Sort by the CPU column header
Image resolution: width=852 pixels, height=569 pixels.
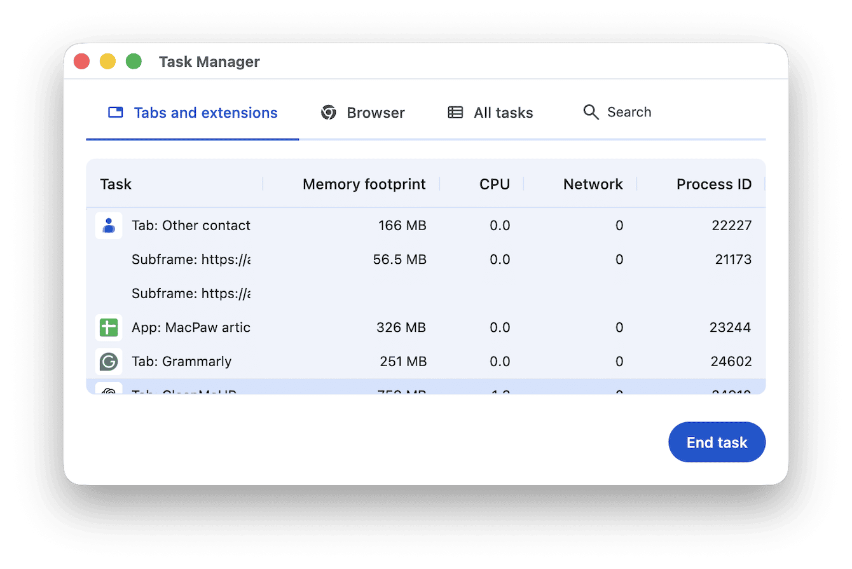tap(494, 184)
